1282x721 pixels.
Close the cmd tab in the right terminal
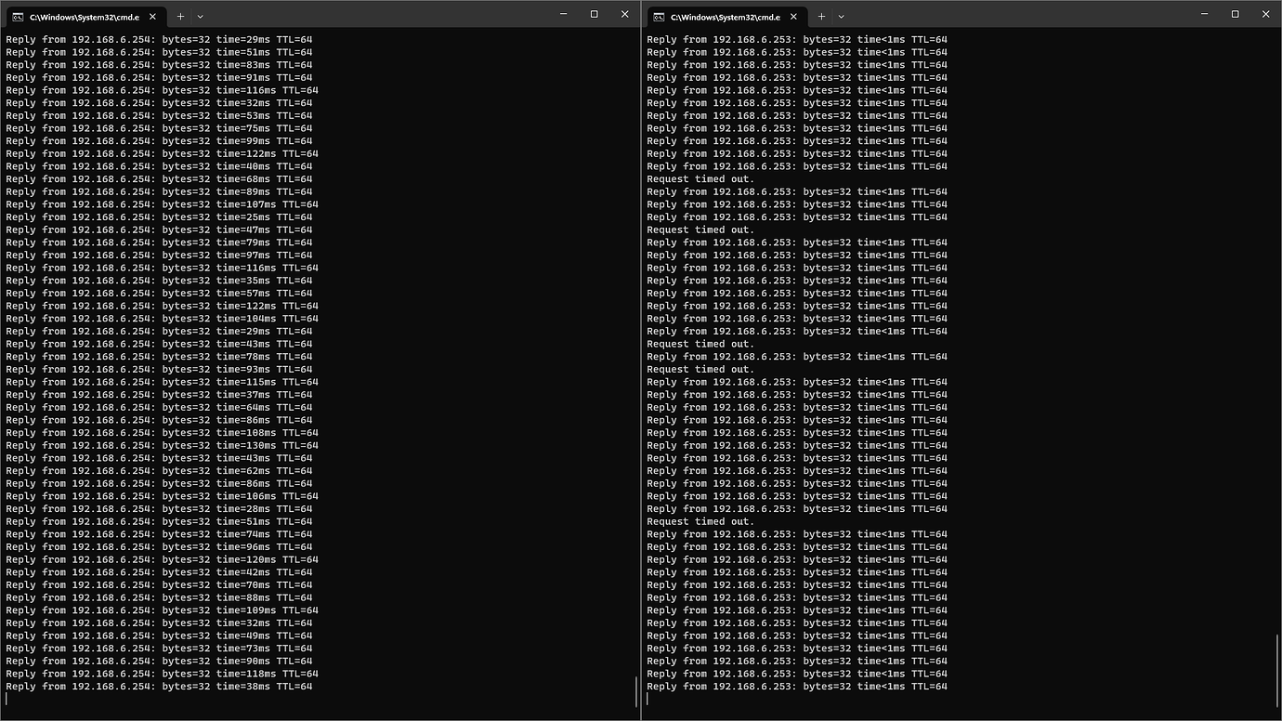tap(793, 16)
